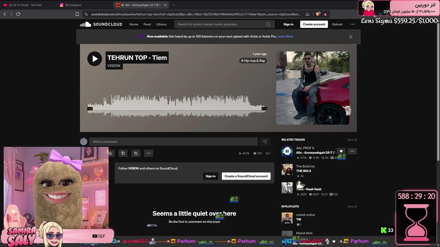Bookmark this page
The height and width of the screenshot is (247, 440).
[77, 14]
